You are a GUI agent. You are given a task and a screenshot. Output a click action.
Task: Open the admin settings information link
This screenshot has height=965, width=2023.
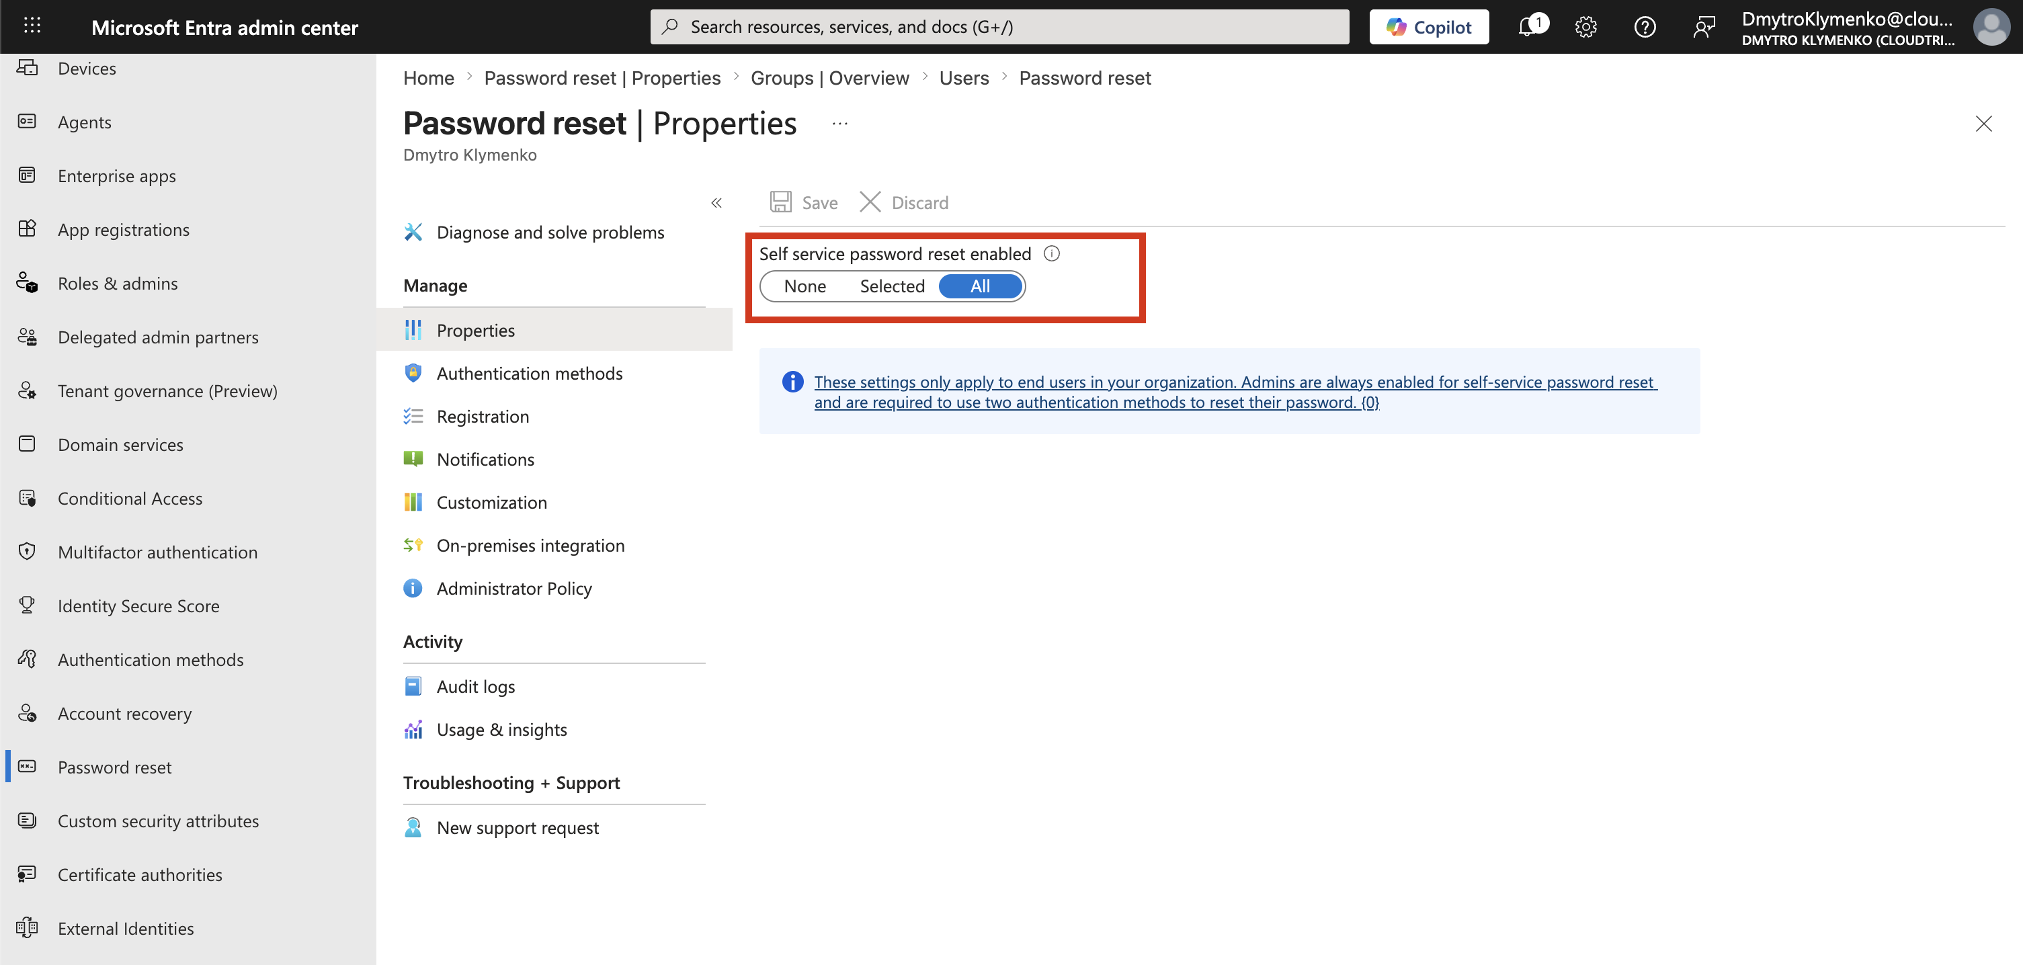pyautogui.click(x=1235, y=392)
